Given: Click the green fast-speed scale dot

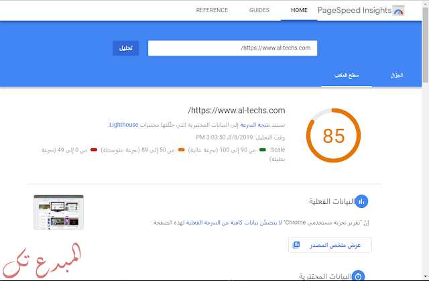Looking at the screenshot, I should coord(263,151).
